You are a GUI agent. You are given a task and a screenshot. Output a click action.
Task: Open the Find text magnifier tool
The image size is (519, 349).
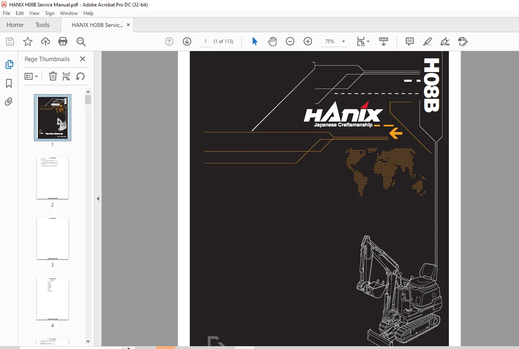pos(81,41)
